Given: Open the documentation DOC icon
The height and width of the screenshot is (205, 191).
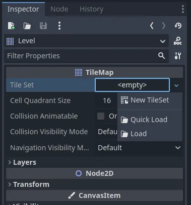Looking at the screenshot, I should [177, 41].
